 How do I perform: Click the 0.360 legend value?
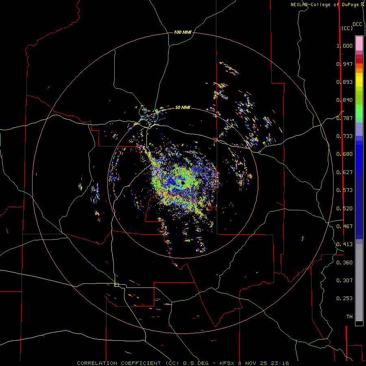(344, 263)
